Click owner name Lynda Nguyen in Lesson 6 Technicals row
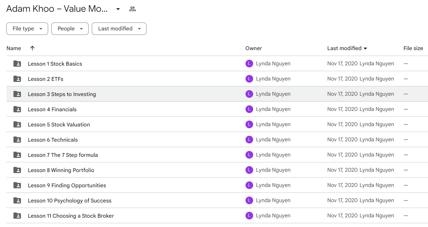 pyautogui.click(x=273, y=140)
